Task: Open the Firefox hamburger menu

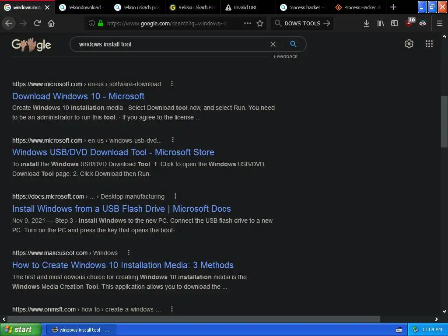Action: 440,24
